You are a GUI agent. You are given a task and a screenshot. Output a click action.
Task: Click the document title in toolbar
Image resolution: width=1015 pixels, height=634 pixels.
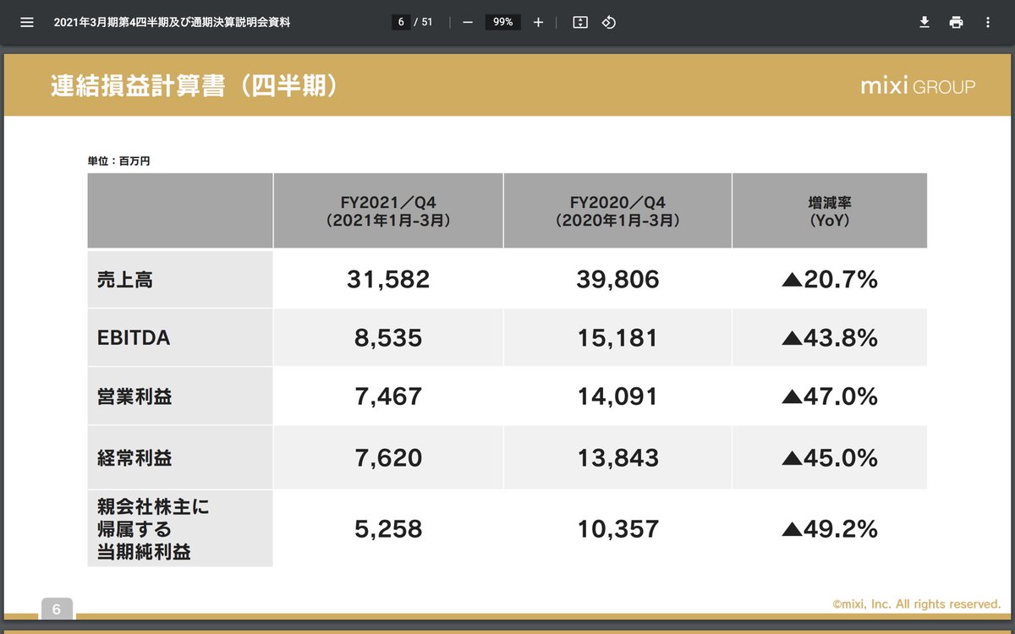[172, 22]
